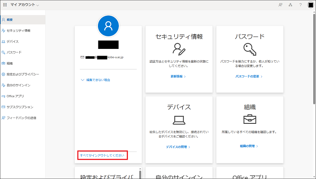
Task: Open 設定およびプライバシー in the sidebar
Action: coord(23,74)
